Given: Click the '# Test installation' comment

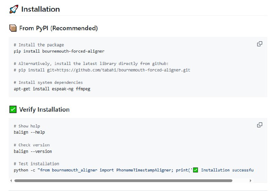Looking at the screenshot, I should (x=36, y=164).
